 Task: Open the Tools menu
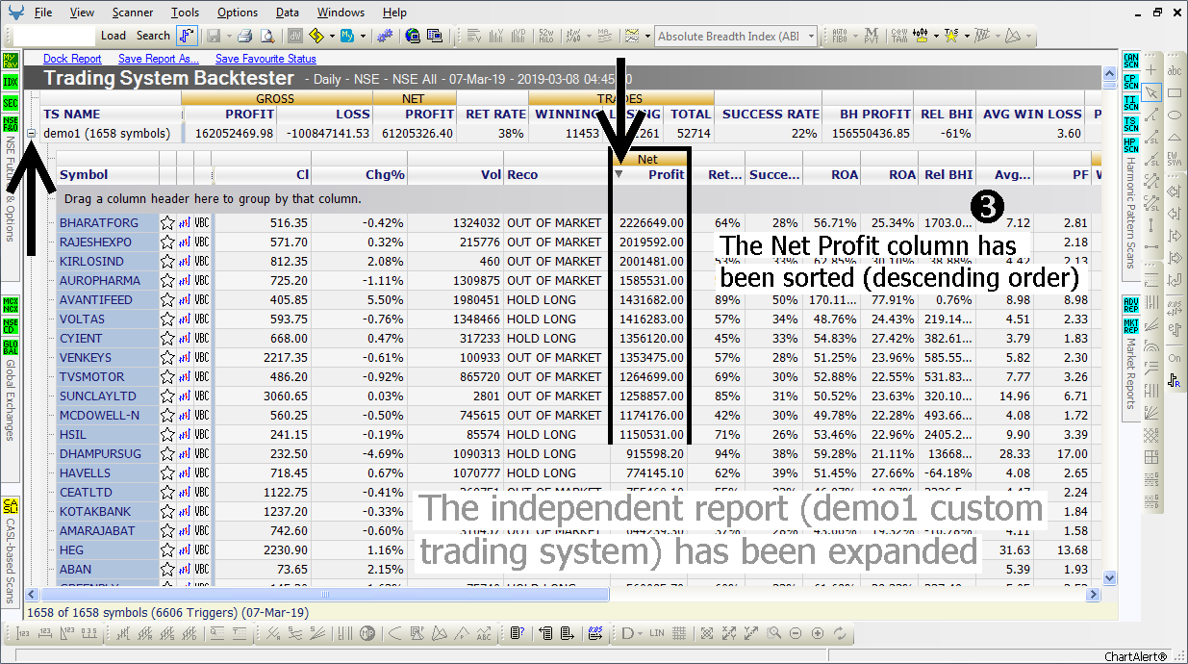coord(186,13)
